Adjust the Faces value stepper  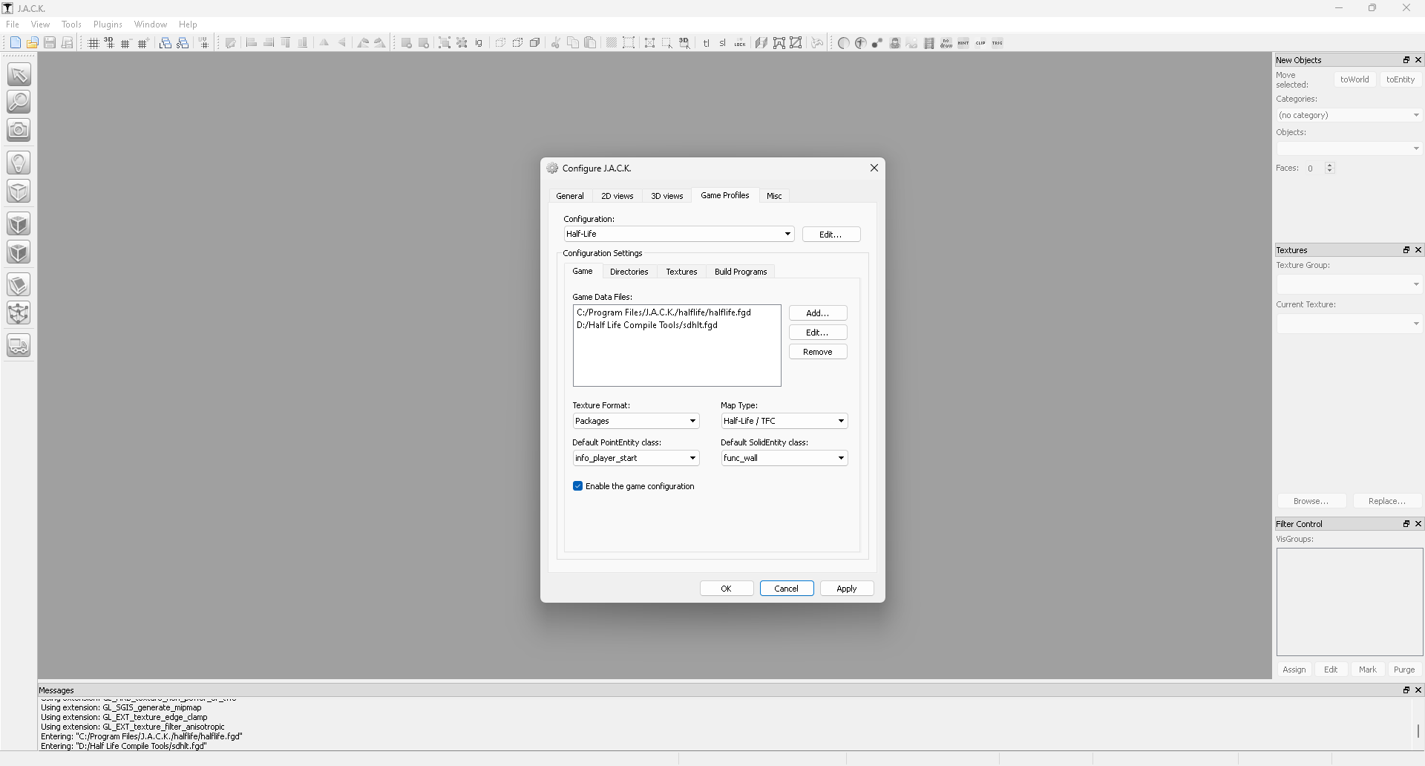pyautogui.click(x=1329, y=168)
